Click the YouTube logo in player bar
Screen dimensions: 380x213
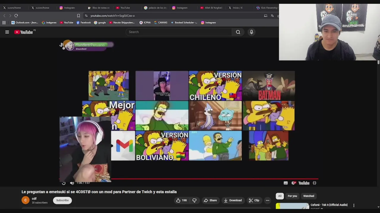coord(304,183)
